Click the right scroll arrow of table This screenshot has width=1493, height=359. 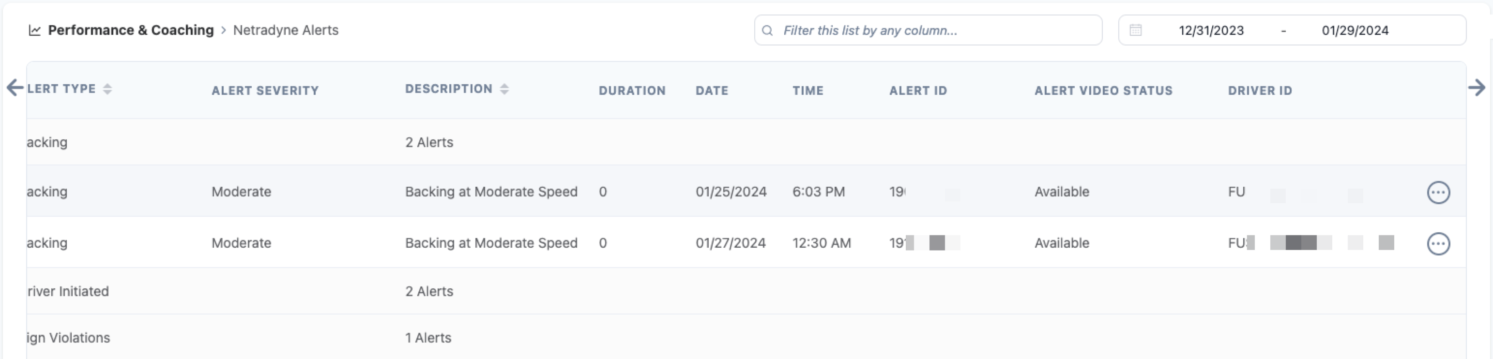(x=1476, y=88)
